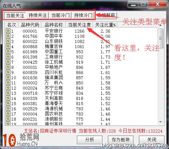Switch to the 持续关注 tab

[38, 16]
